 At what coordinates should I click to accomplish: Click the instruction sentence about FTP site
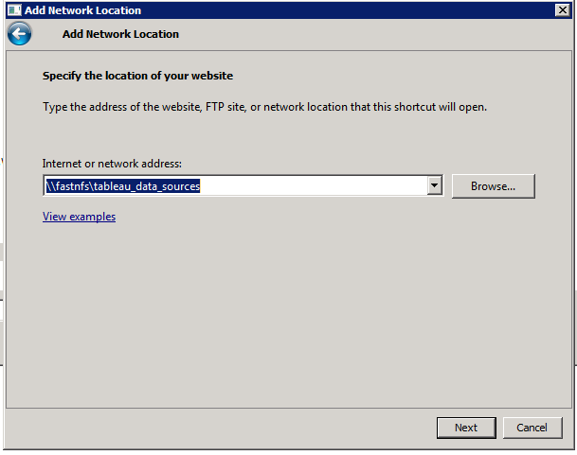pos(264,107)
